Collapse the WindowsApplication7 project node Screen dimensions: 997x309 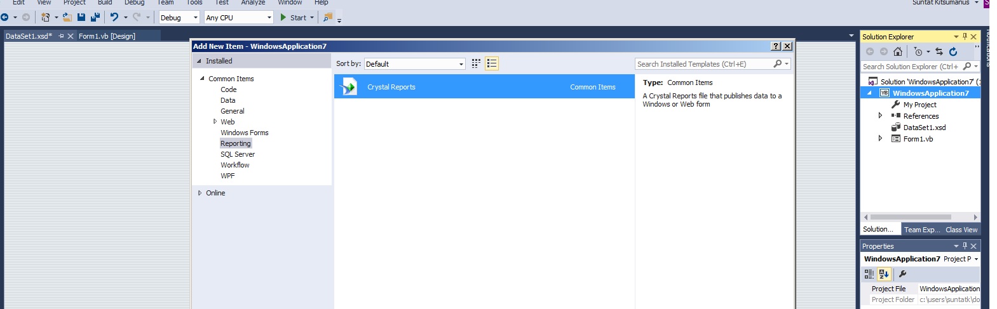870,93
